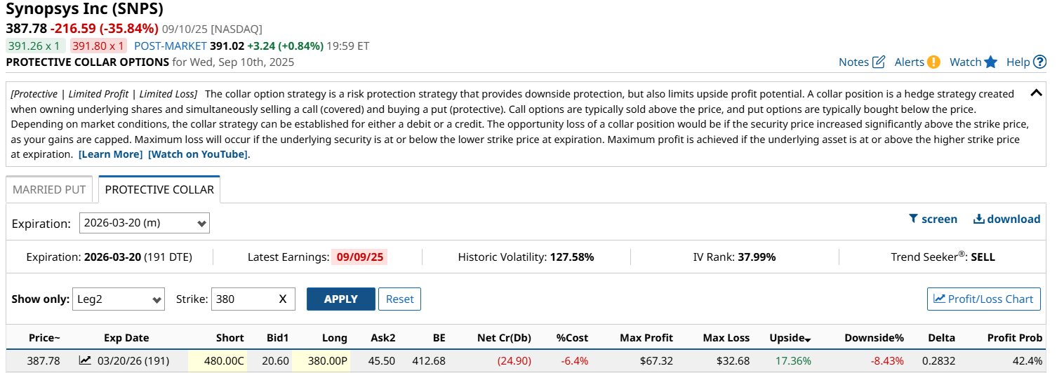Click the orange Alerts exclamation icon

[933, 62]
